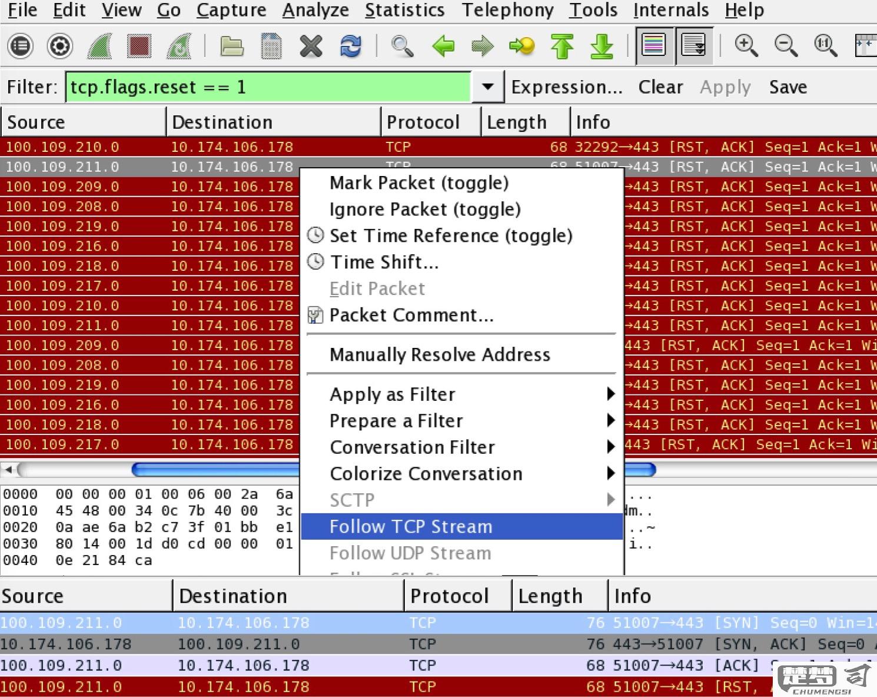The image size is (877, 697).
Task: Select lower list row with 443→51007 [SYN, ACK]
Action: click(x=438, y=644)
